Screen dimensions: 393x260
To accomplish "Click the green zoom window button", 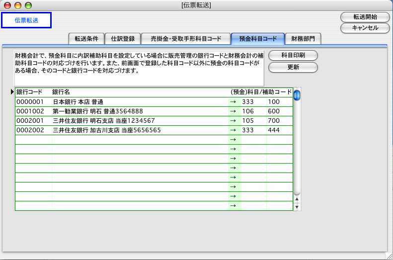I will (x=28, y=5).
